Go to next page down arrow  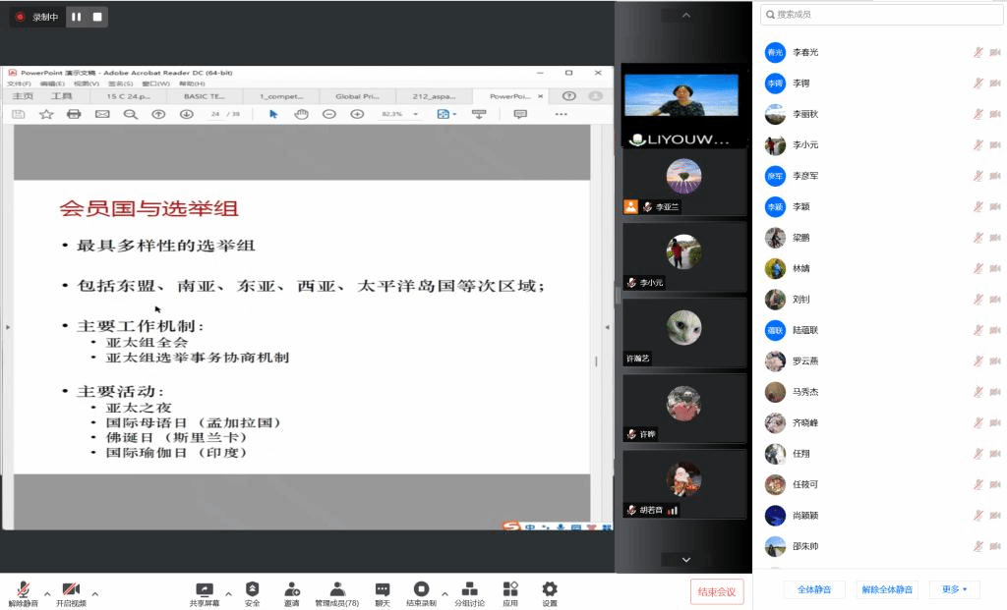pyautogui.click(x=186, y=114)
